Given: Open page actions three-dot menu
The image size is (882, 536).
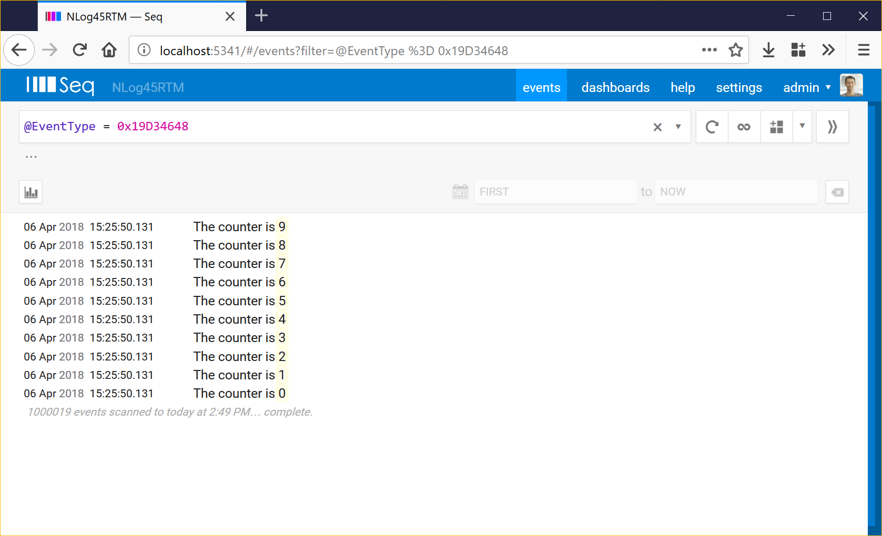Looking at the screenshot, I should click(709, 50).
